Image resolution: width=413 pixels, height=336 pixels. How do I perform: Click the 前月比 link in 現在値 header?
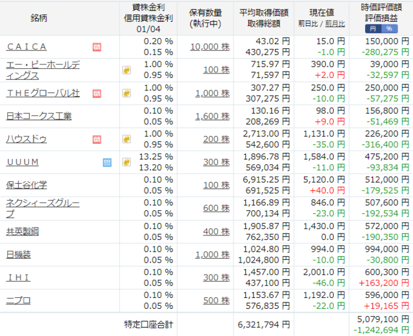(x=335, y=24)
